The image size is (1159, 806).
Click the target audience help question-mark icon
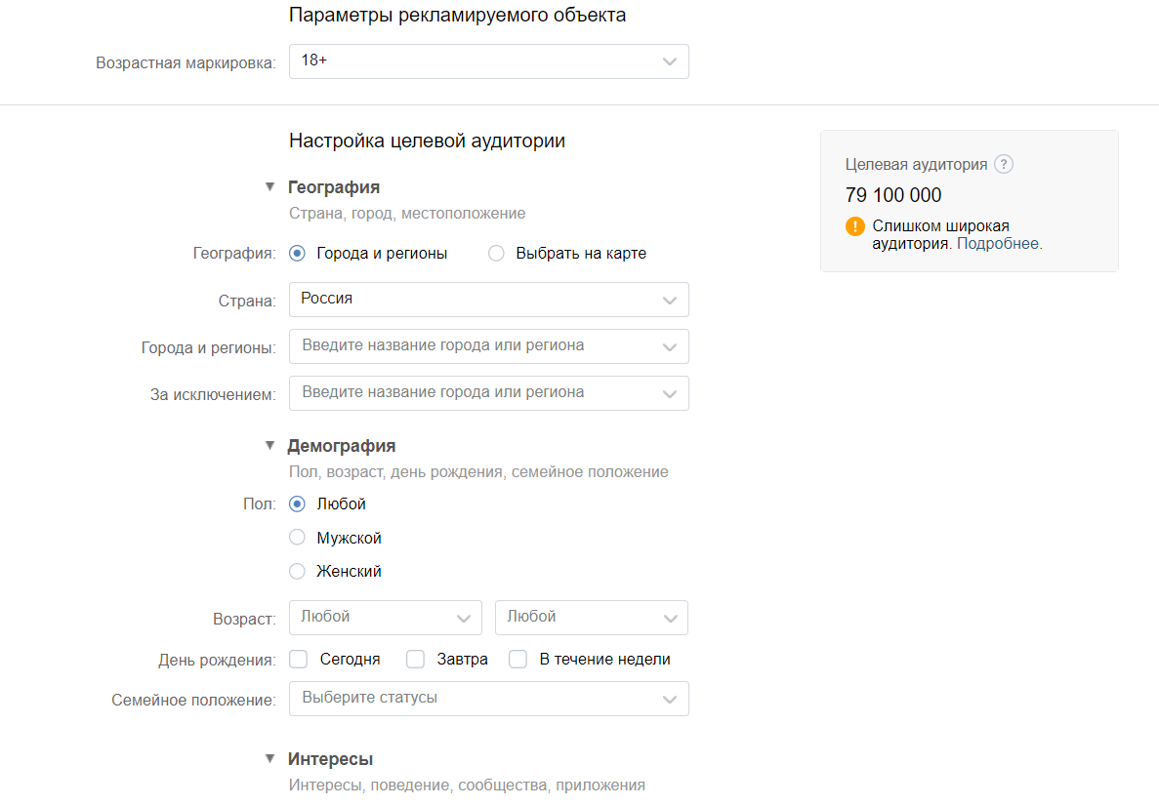pos(1004,165)
